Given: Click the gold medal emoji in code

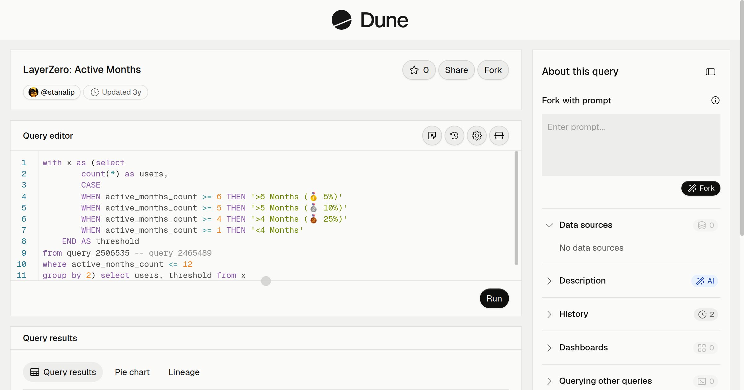Looking at the screenshot, I should point(313,197).
